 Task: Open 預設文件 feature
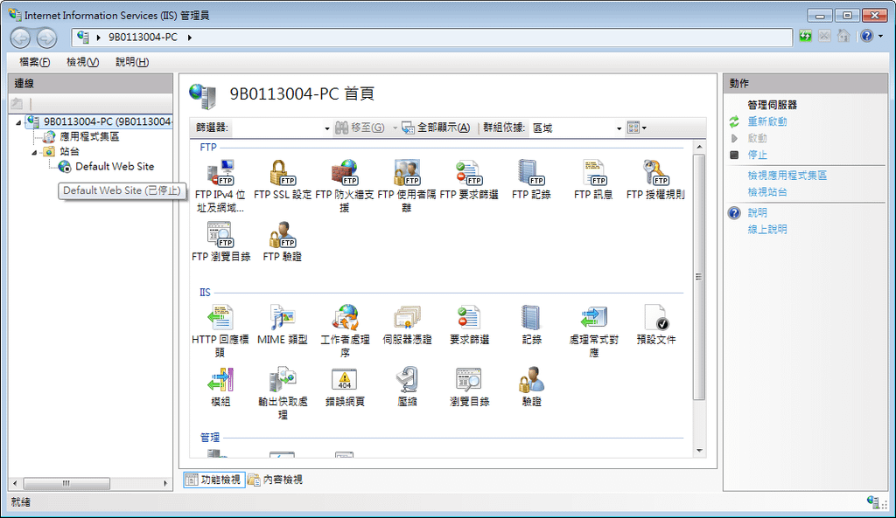click(x=656, y=325)
